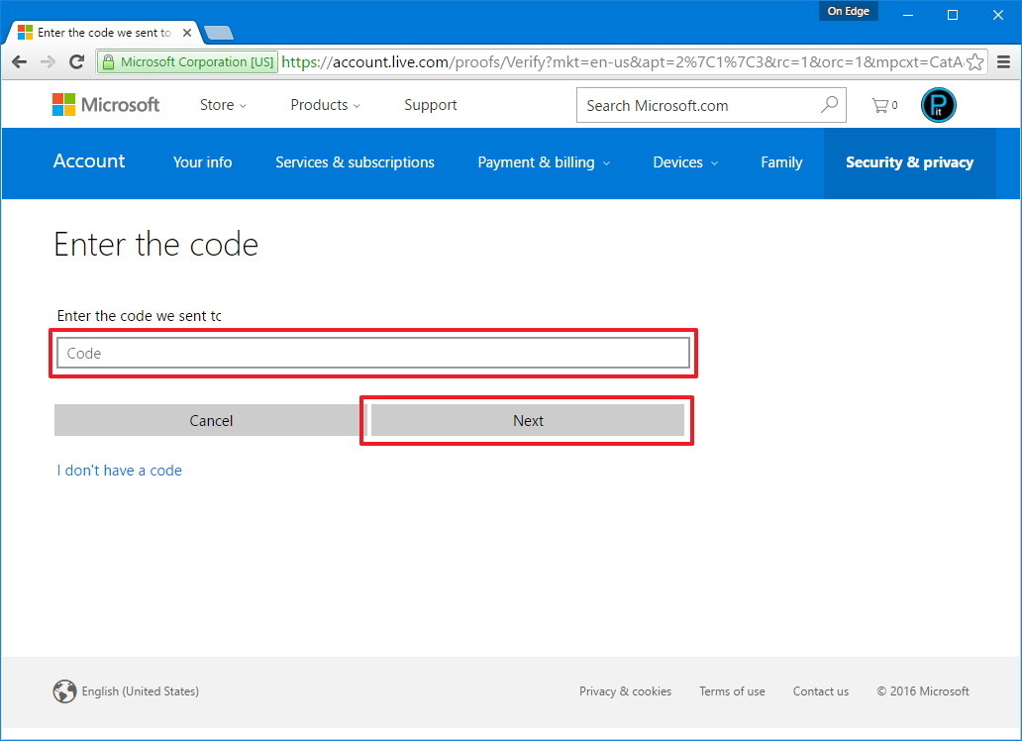
Task: Click the circular profile avatar icon
Action: point(938,105)
